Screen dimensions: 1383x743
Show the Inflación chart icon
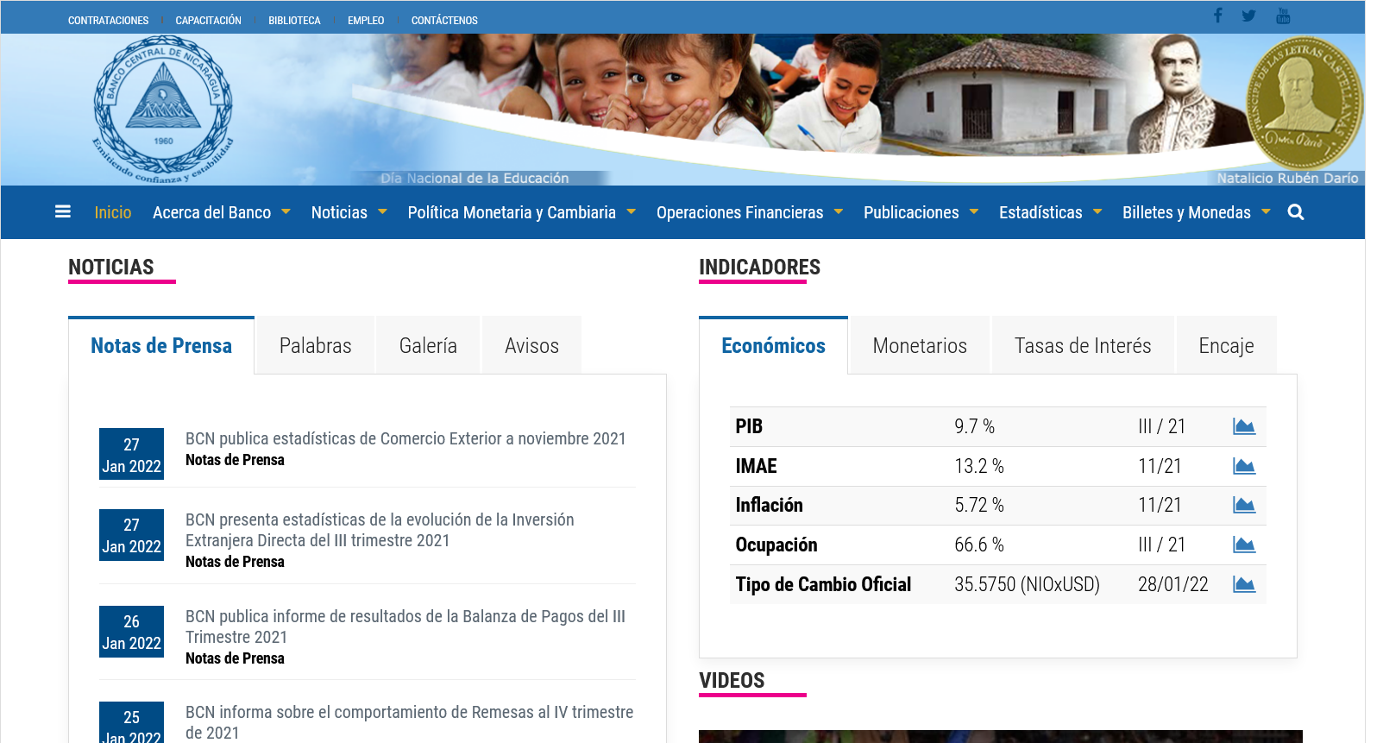pos(1243,505)
